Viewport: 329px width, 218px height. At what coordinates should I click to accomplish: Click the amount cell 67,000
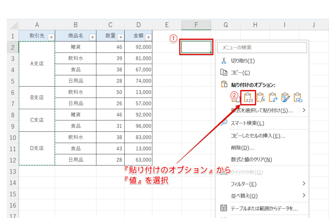click(139, 70)
